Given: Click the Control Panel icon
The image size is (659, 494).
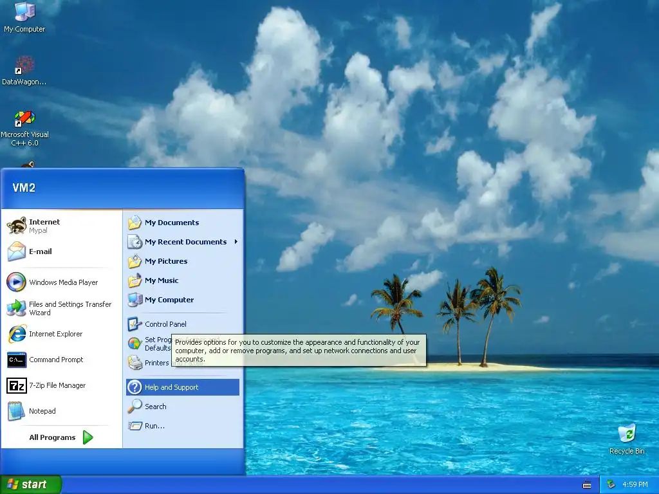Looking at the screenshot, I should click(x=135, y=324).
